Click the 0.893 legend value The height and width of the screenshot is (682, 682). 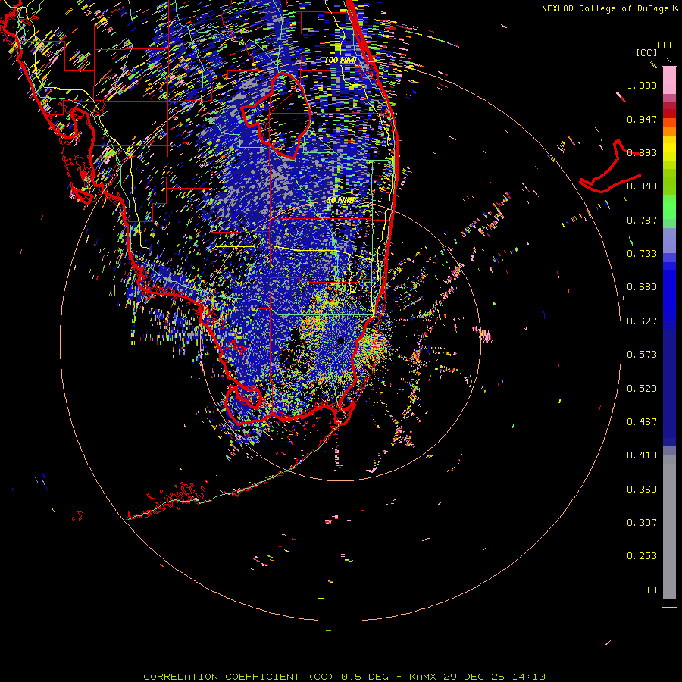(642, 152)
